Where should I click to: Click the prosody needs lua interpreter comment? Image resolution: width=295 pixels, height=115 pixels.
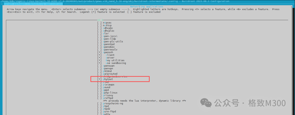click(x=145, y=101)
